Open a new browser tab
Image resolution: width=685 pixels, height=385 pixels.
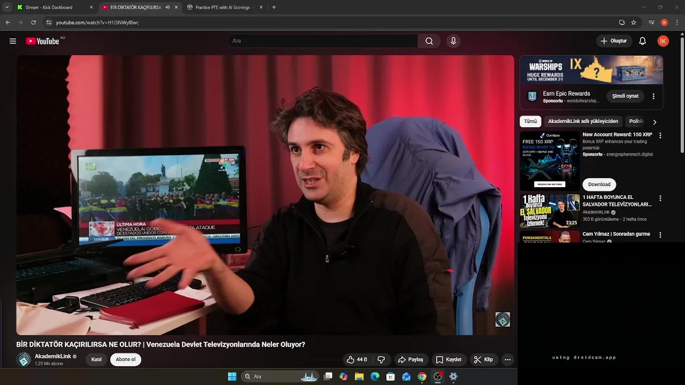(274, 7)
